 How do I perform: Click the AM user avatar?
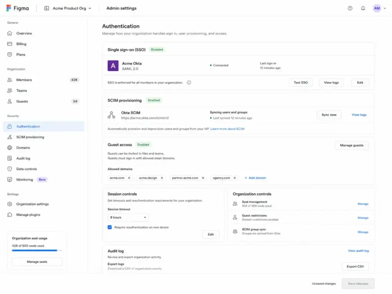tap(377, 8)
